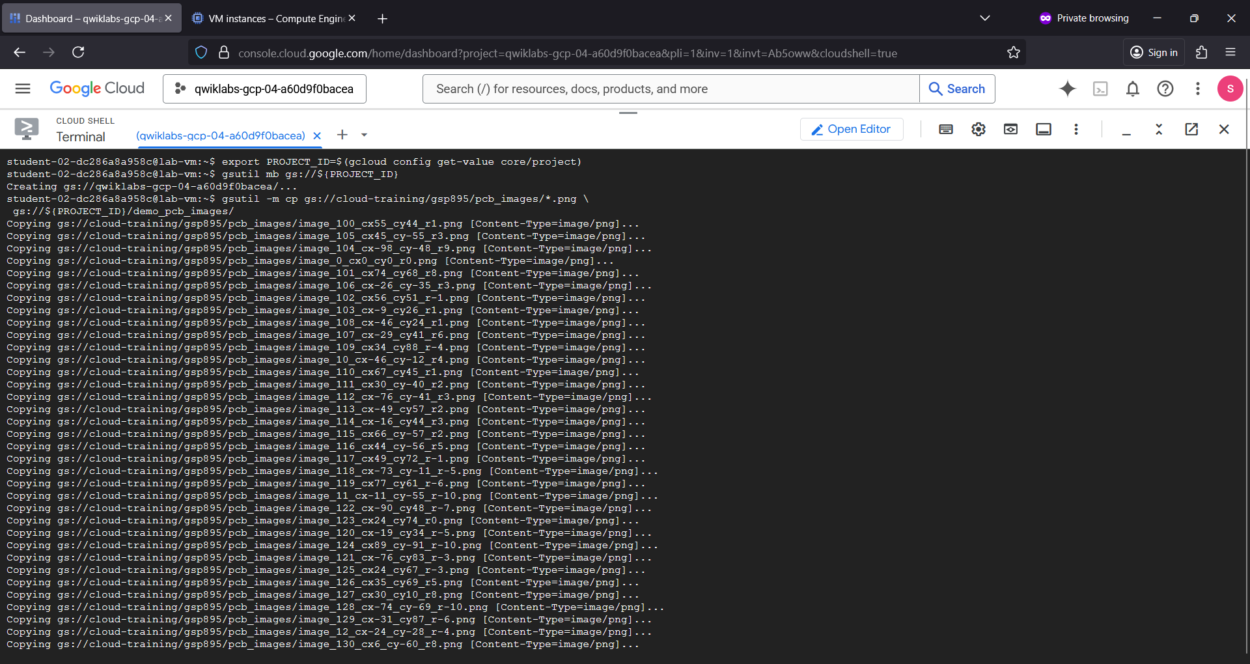Open the notifications bell

tap(1133, 89)
